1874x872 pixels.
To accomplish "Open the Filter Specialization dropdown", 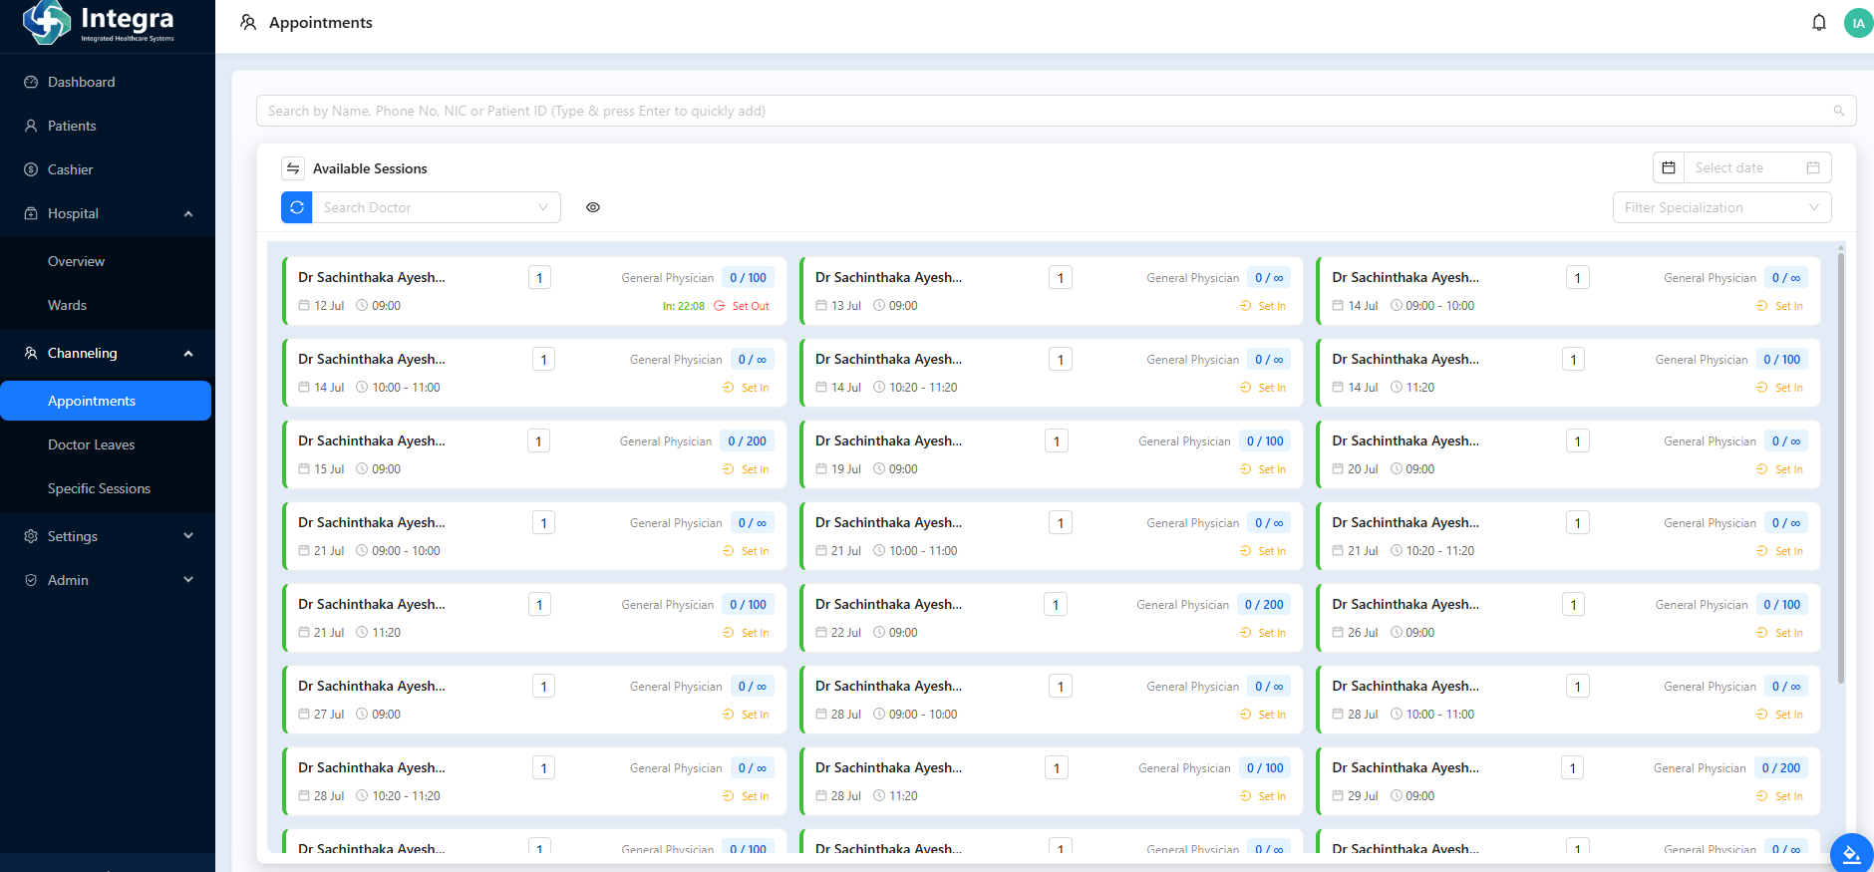I will (x=1721, y=207).
